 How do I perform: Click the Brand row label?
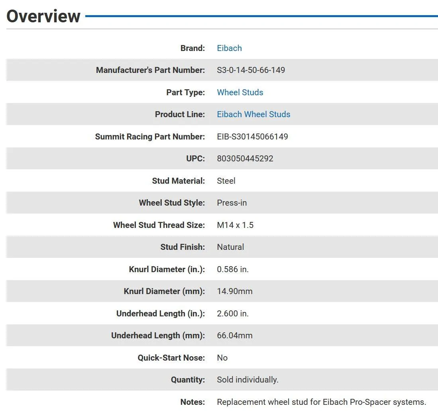[192, 48]
